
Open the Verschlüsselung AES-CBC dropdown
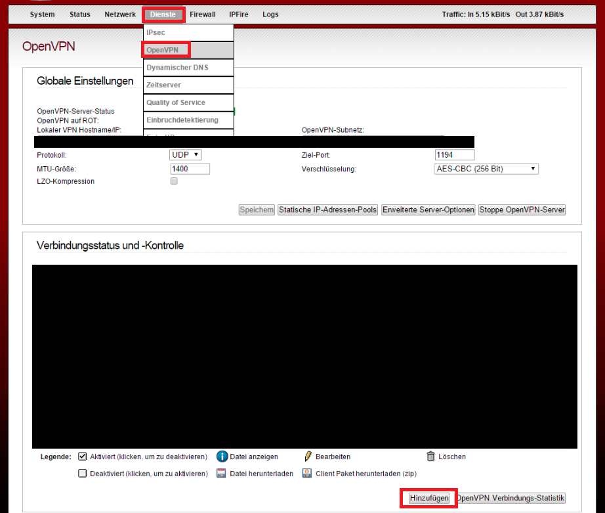pyautogui.click(x=486, y=169)
